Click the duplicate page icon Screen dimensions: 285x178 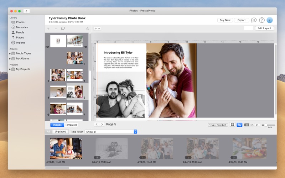pyautogui.click(x=63, y=28)
